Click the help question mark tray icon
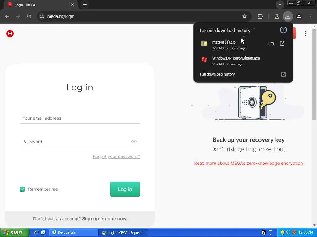317x237 pixels. click(263, 233)
